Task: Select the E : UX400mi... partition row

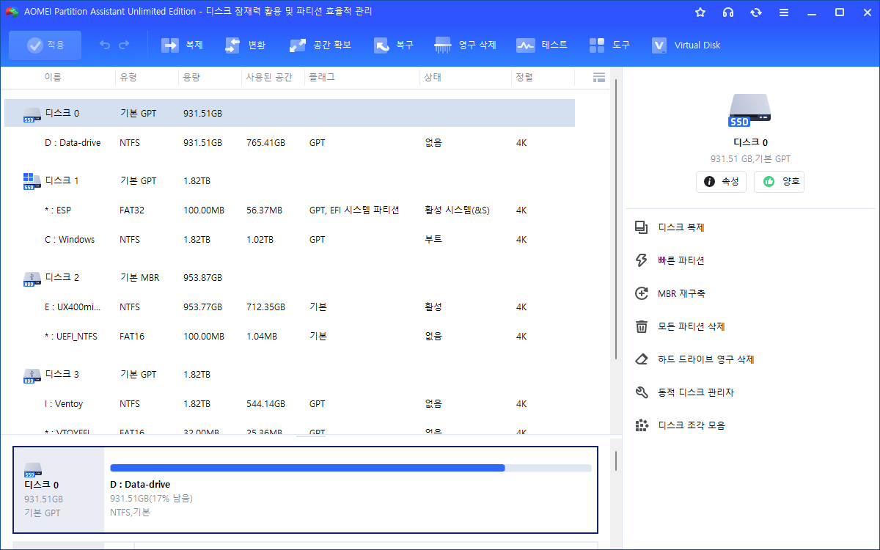Action: click(290, 307)
